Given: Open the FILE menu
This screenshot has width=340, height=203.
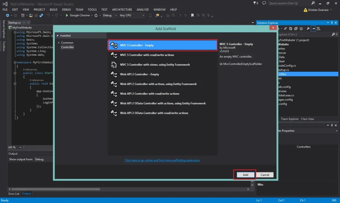Looking at the screenshot, I should [5, 10].
